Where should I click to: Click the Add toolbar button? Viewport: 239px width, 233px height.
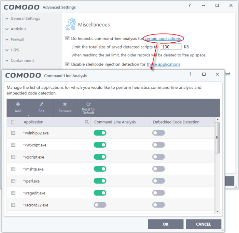pyautogui.click(x=18, y=108)
